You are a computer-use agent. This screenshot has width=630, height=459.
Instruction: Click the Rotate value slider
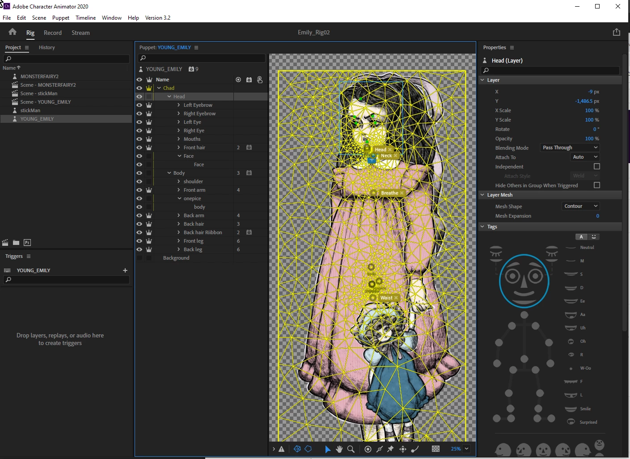tap(596, 129)
